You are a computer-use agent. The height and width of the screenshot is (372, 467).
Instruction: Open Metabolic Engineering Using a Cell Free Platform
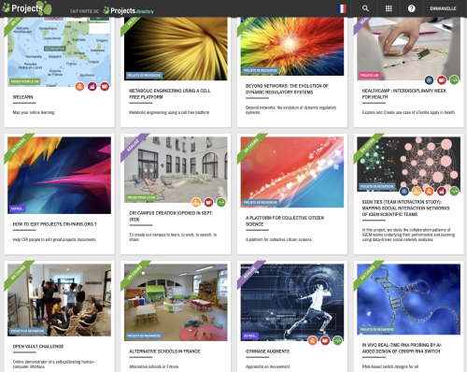tap(170, 93)
